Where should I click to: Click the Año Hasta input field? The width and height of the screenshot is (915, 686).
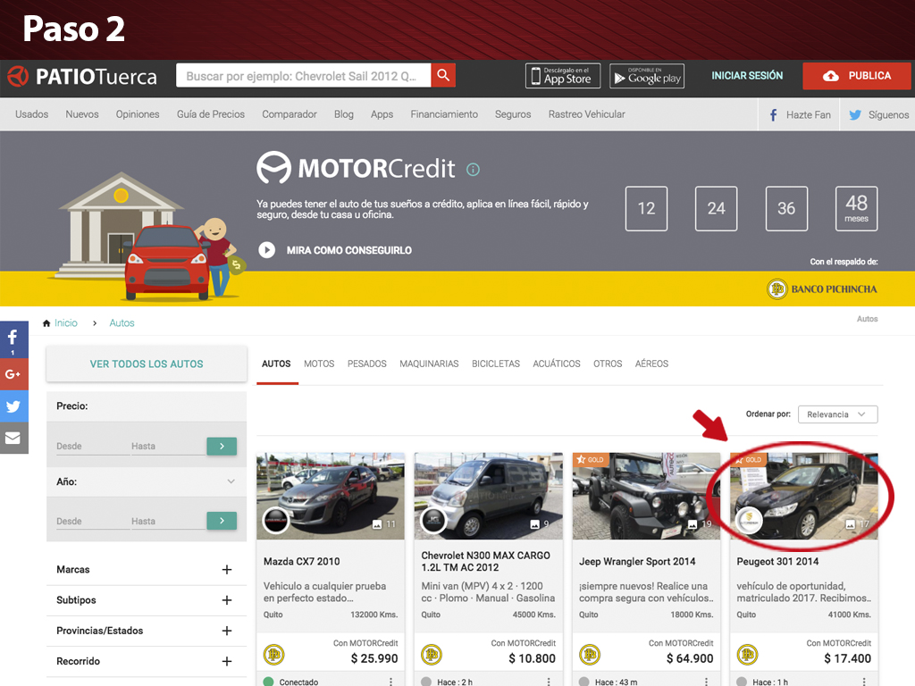point(168,522)
